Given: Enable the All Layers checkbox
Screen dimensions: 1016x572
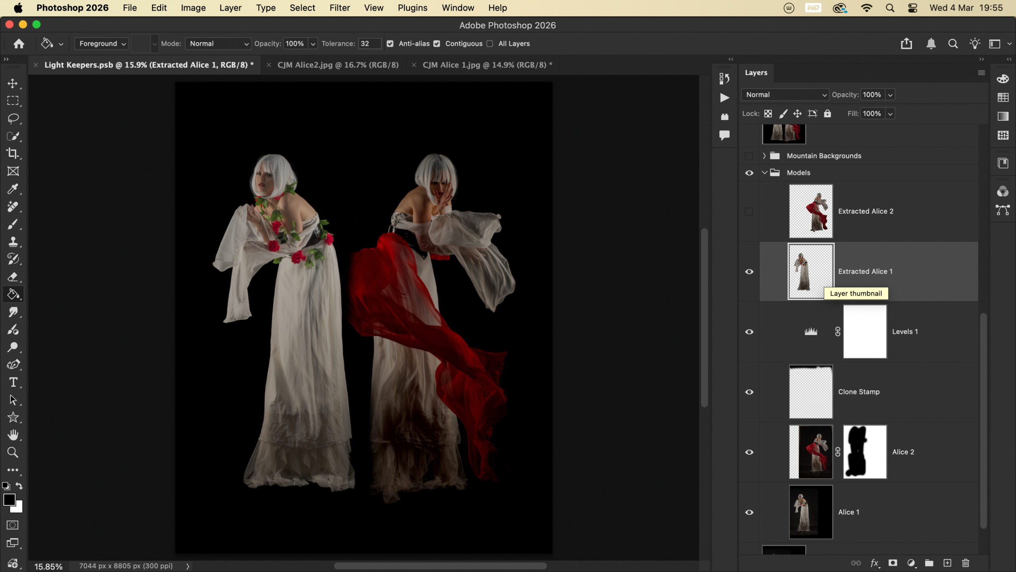Looking at the screenshot, I should (490, 44).
